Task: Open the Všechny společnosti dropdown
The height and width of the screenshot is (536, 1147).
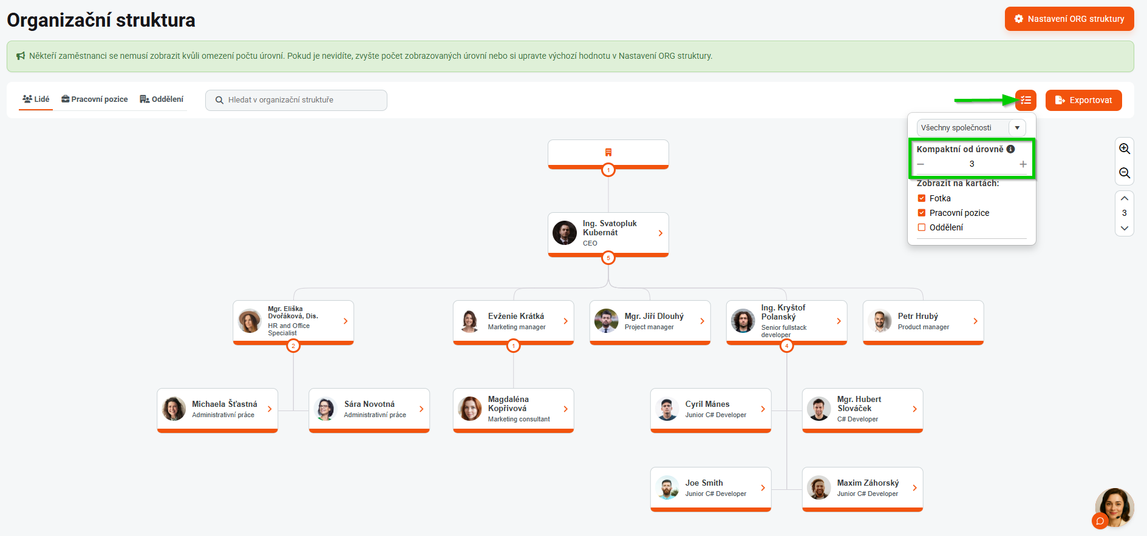Action: click(971, 128)
